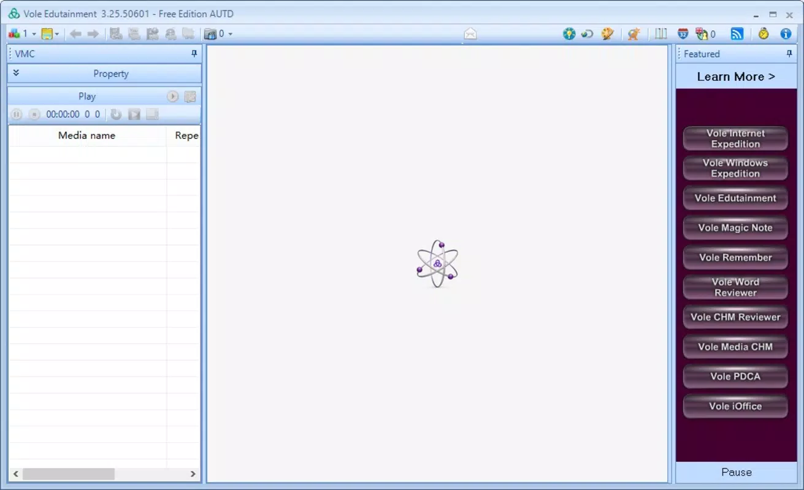Open Vole Media CHM button
804x490 pixels.
(x=735, y=347)
